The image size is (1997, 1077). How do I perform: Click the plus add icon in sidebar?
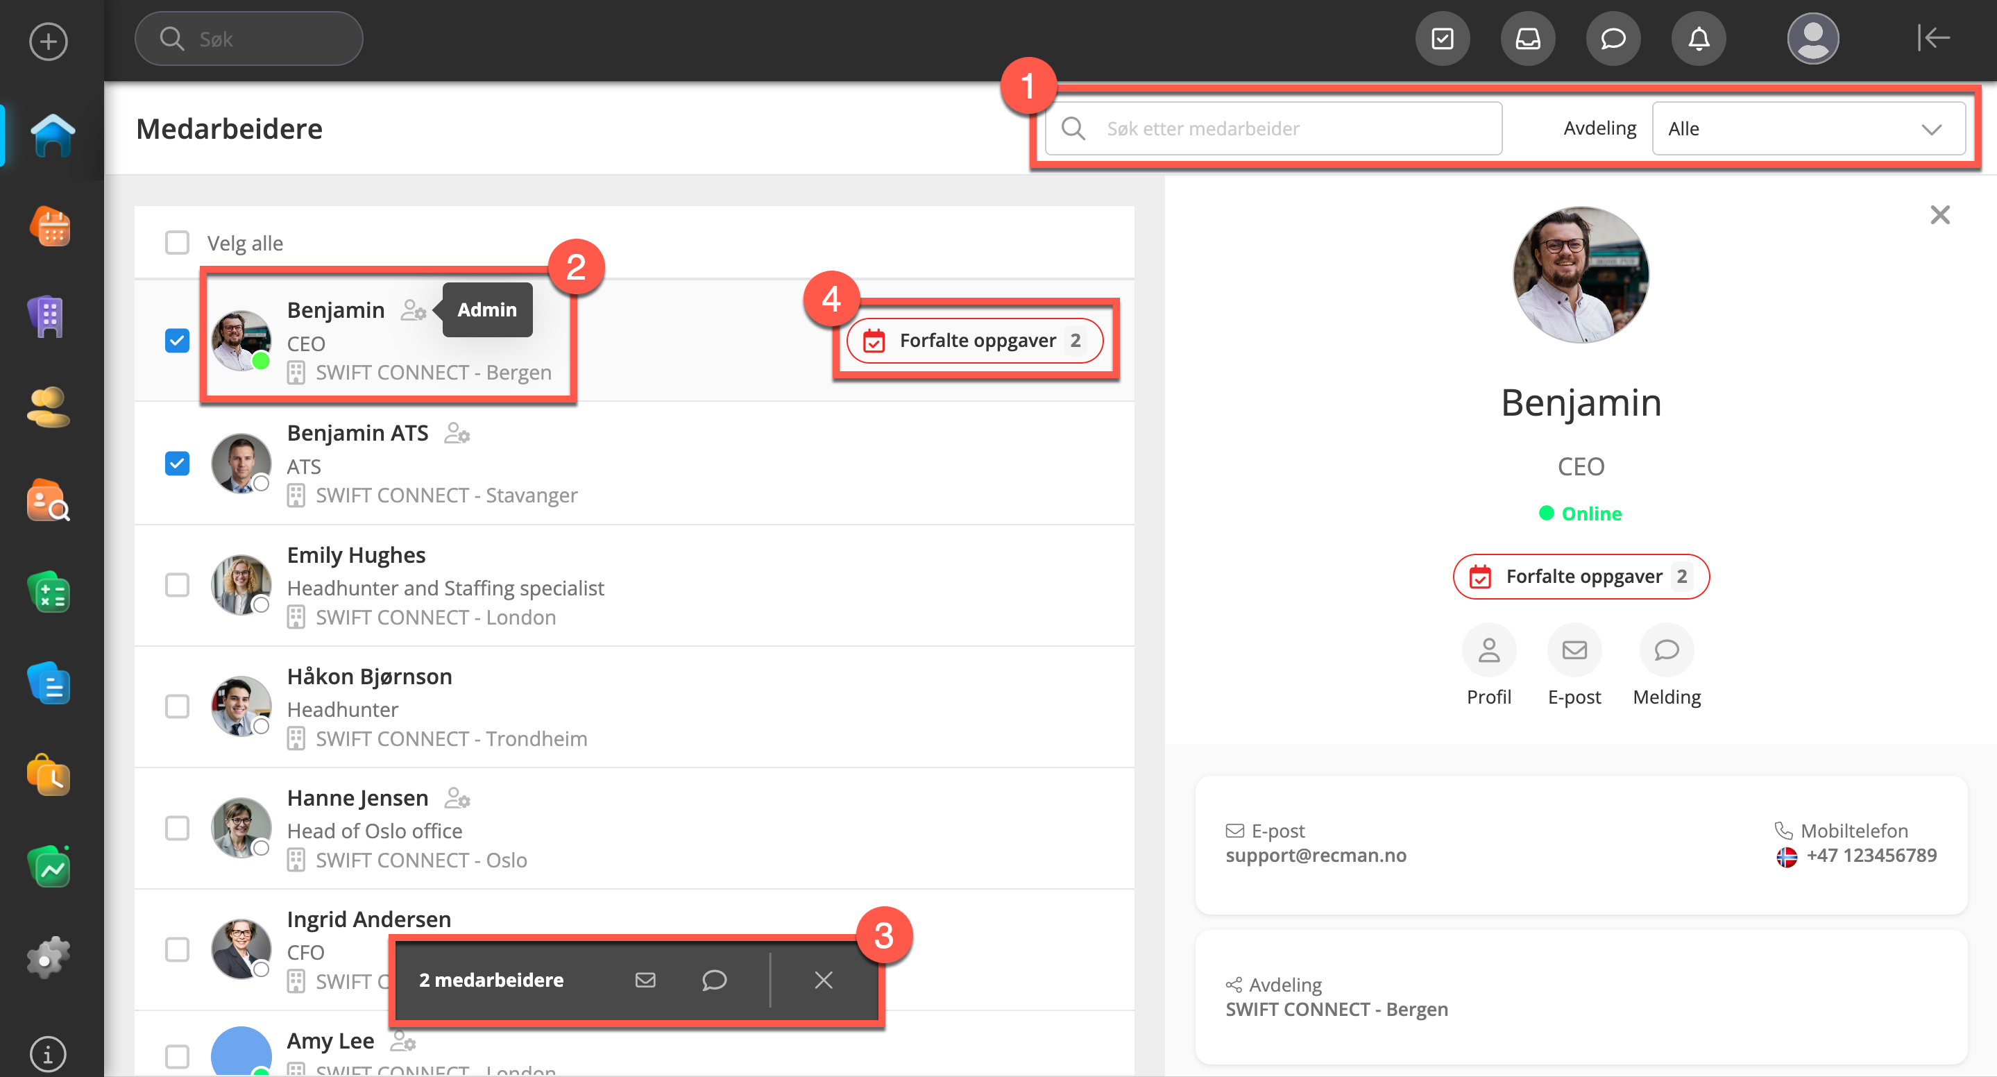pos(48,41)
